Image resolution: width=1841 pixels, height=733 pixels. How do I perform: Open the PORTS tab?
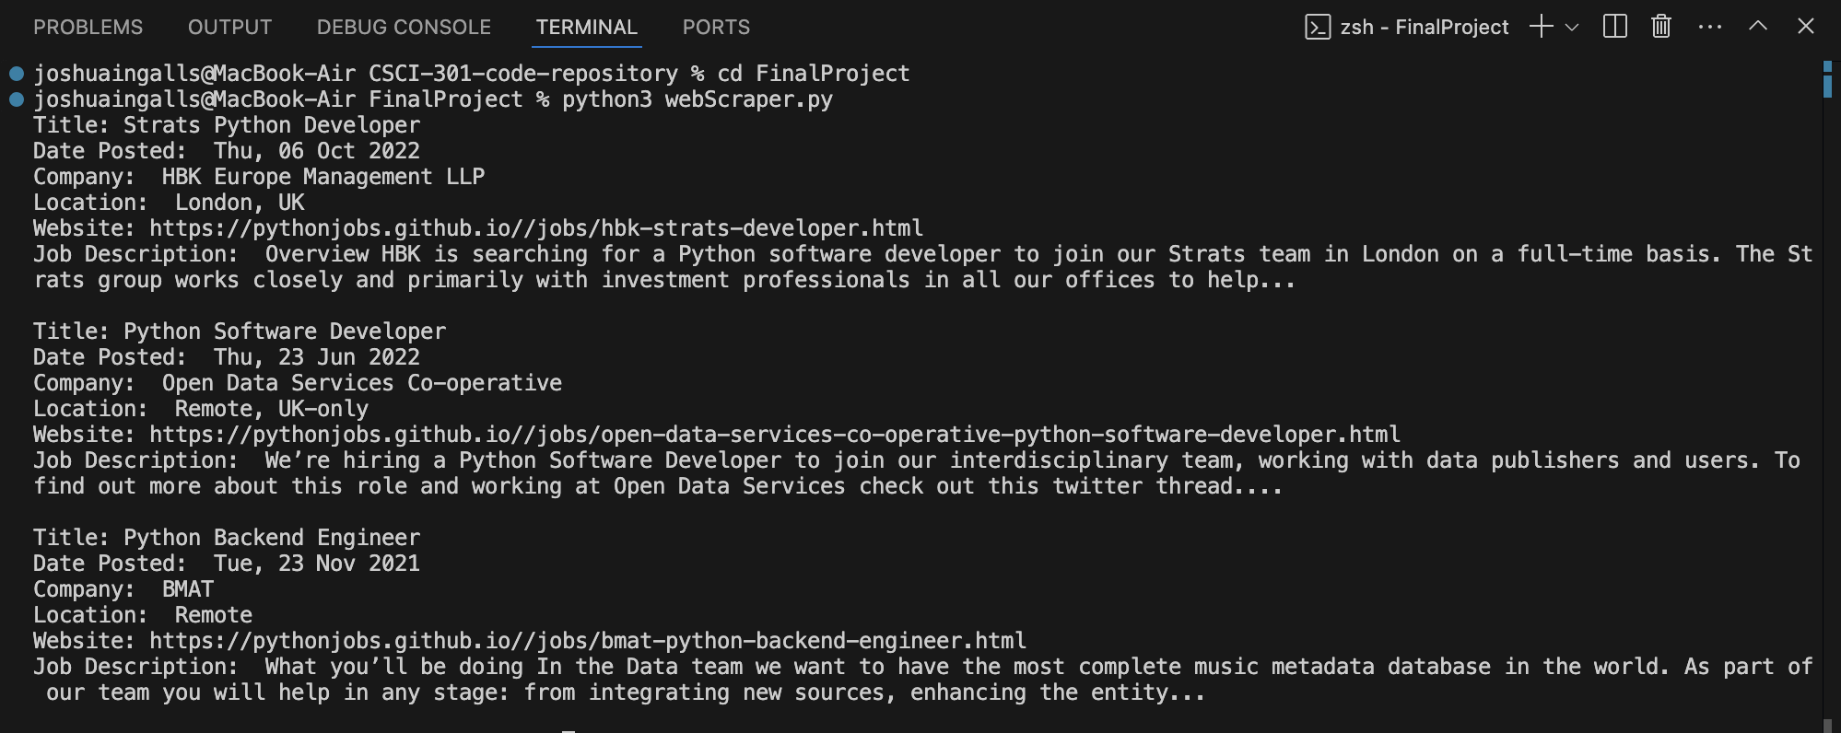[x=716, y=28]
